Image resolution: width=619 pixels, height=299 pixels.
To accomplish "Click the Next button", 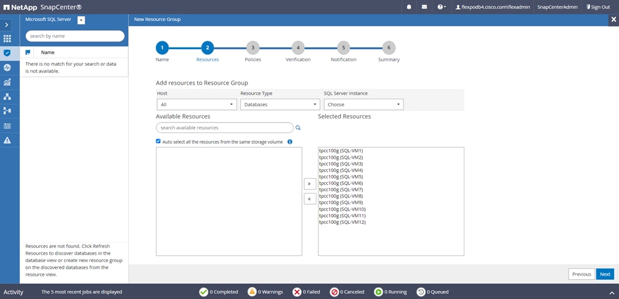I will click(x=605, y=274).
